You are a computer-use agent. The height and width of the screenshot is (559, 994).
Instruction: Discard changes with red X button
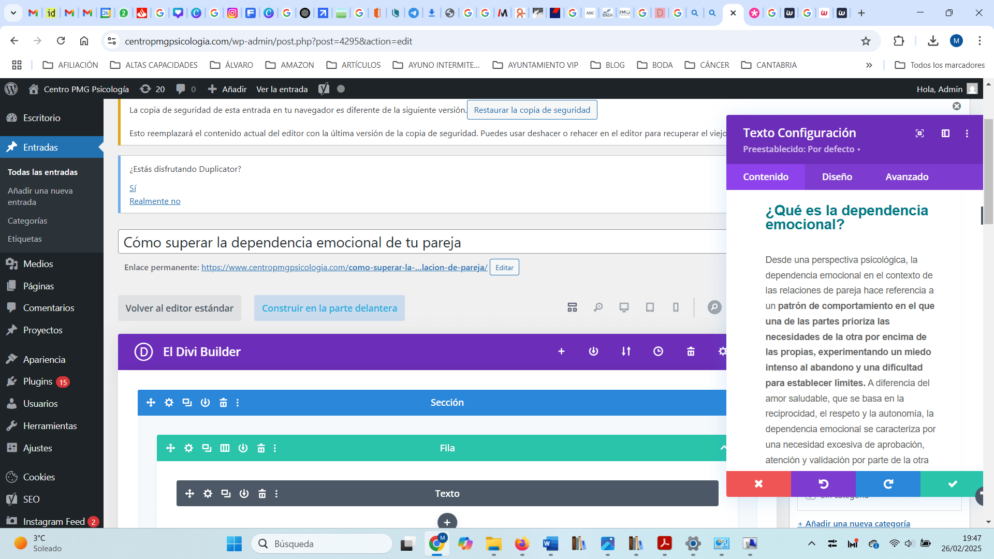tap(758, 484)
